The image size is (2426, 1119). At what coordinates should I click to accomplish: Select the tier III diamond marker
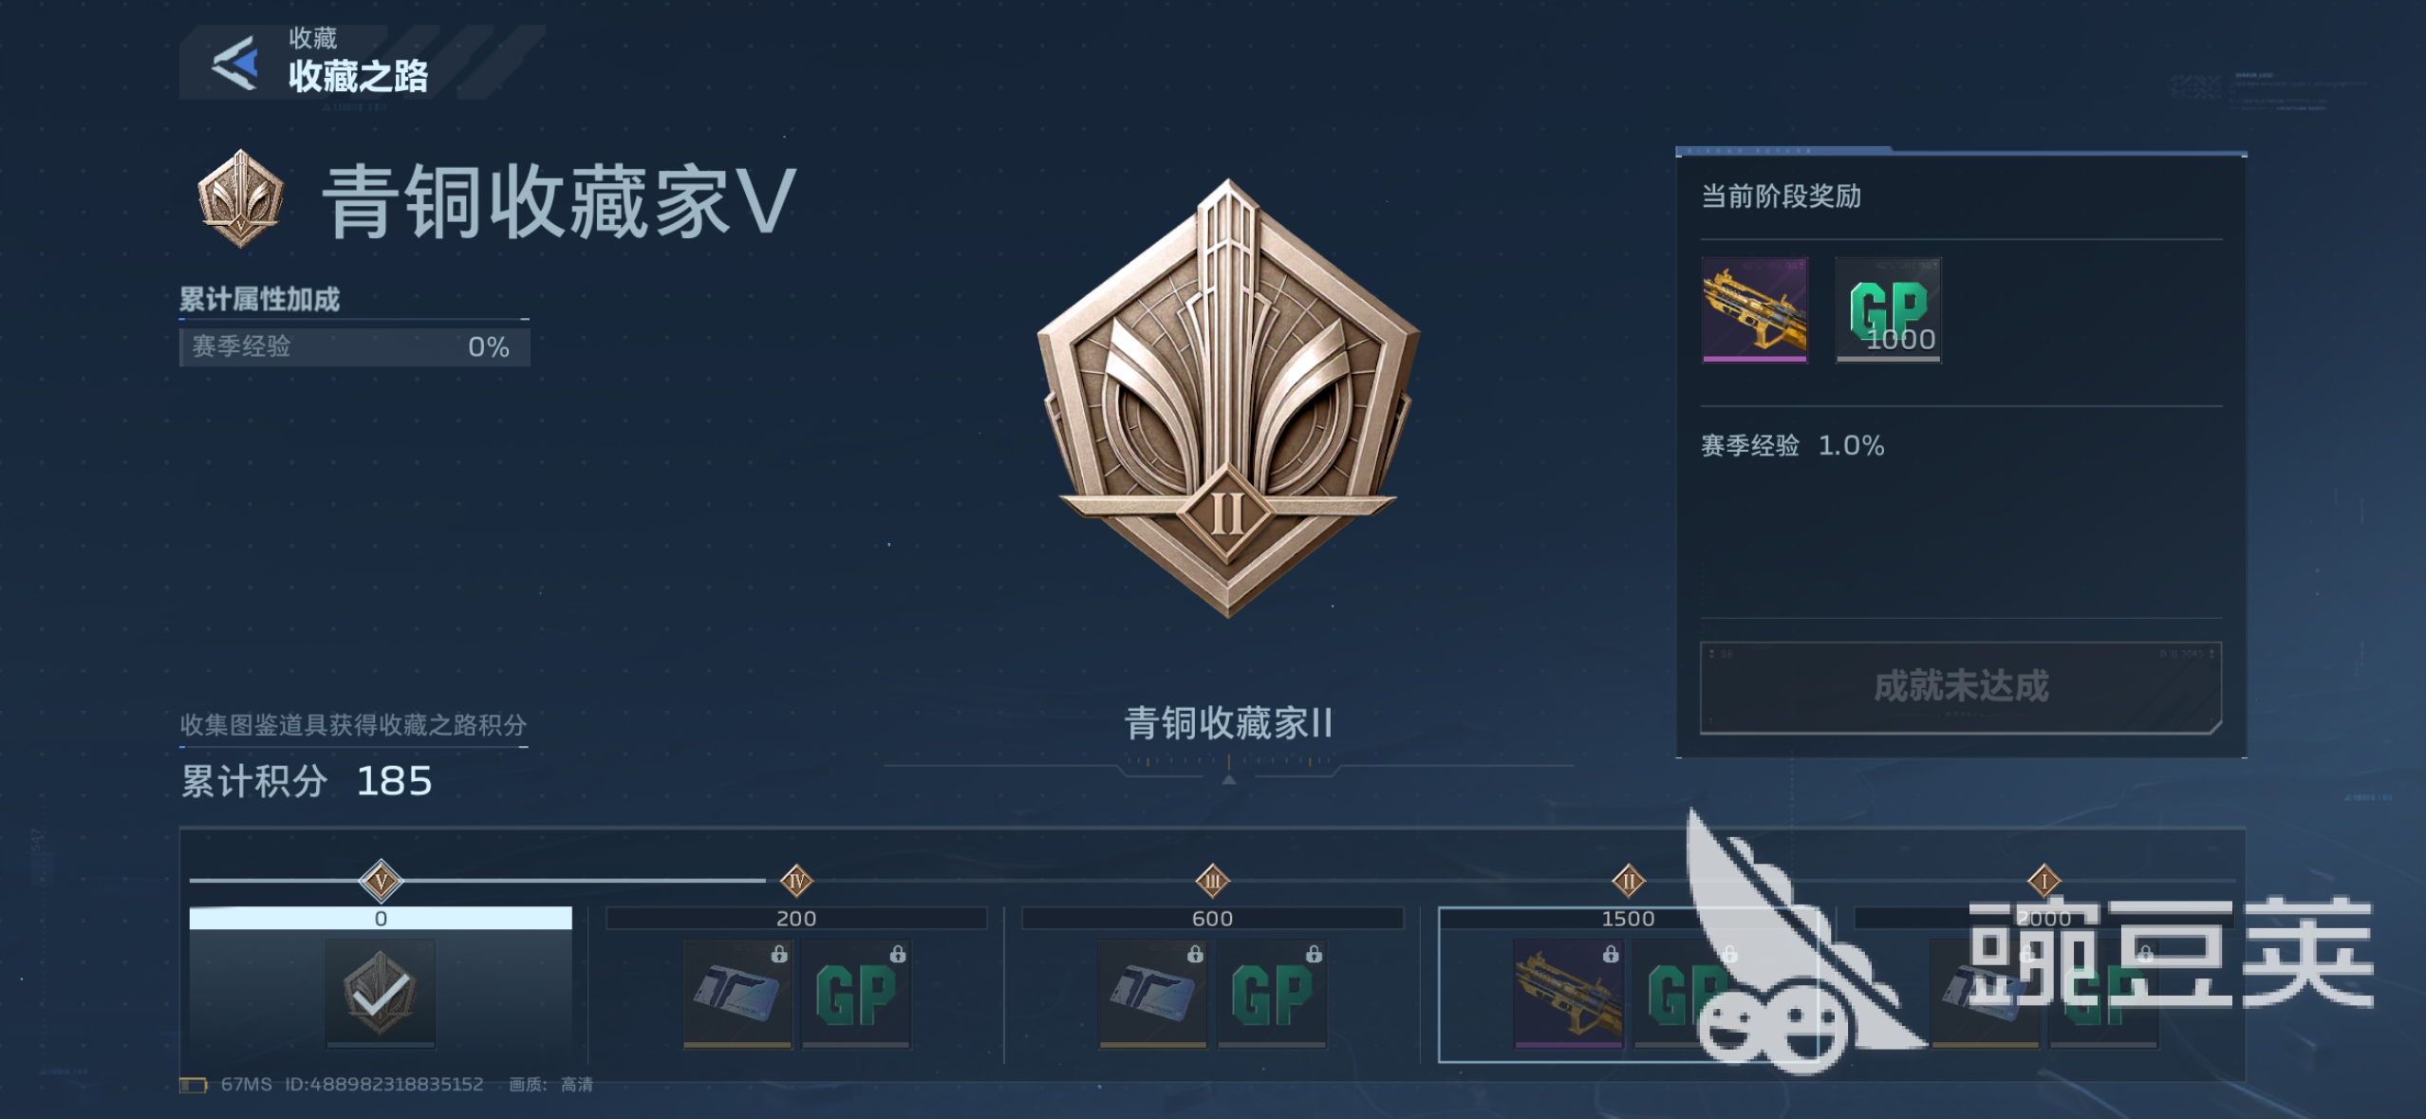pos(1212,881)
